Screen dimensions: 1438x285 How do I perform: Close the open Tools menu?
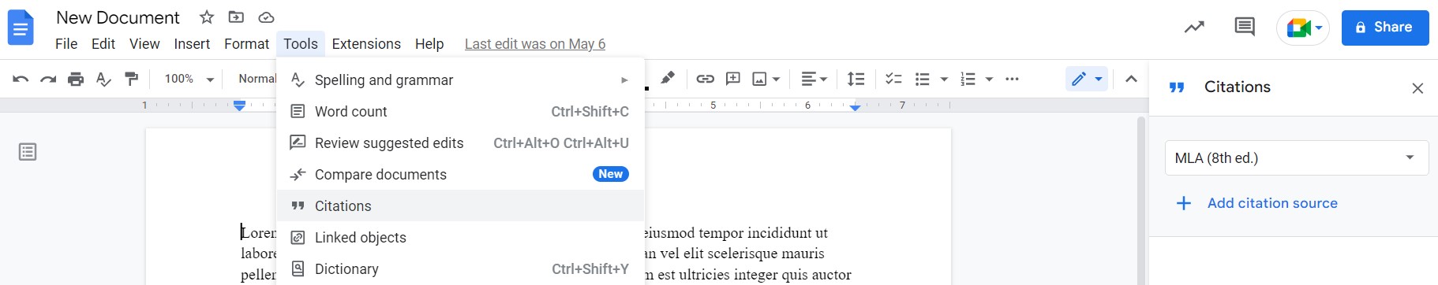pyautogui.click(x=301, y=44)
